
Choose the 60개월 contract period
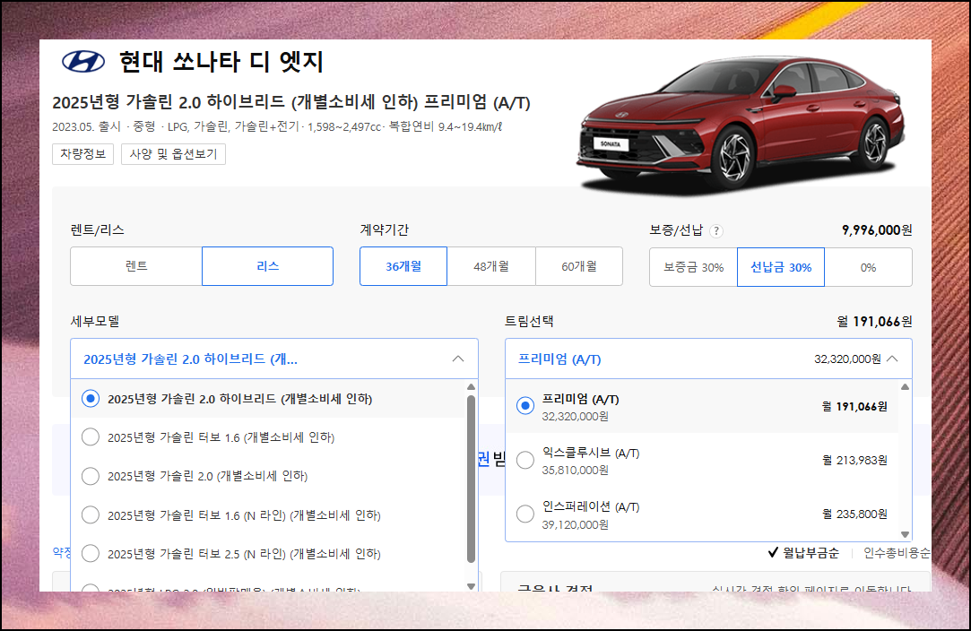[579, 266]
